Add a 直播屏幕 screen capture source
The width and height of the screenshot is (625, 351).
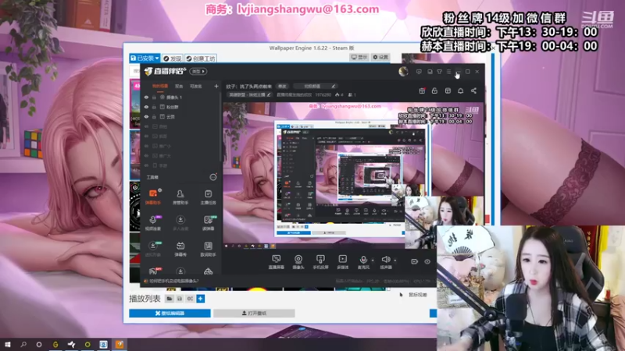pyautogui.click(x=277, y=262)
